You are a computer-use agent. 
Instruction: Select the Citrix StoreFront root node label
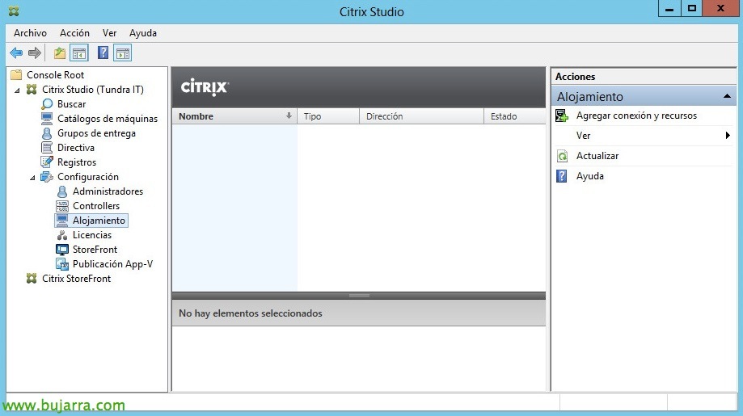pyautogui.click(x=76, y=279)
